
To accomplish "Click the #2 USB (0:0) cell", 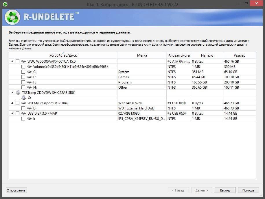I will coord(176,114).
